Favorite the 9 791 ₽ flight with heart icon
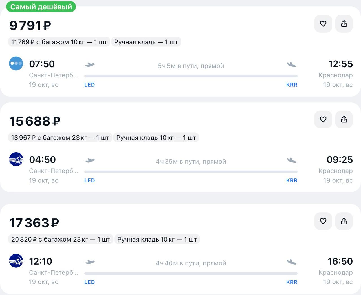Image resolution: width=361 pixels, height=295 pixels. click(323, 24)
